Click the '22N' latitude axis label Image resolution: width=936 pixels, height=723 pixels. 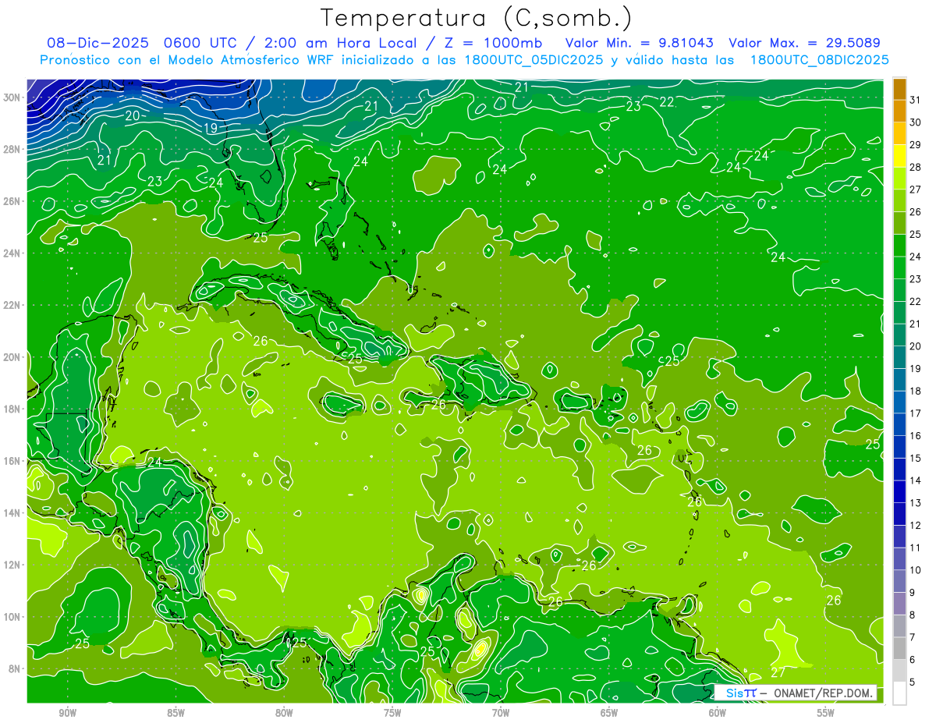click(12, 305)
